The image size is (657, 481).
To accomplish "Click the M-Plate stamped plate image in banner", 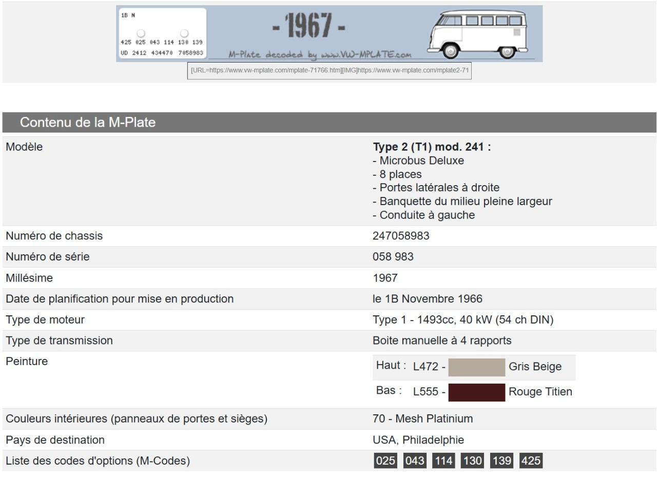I will click(161, 34).
